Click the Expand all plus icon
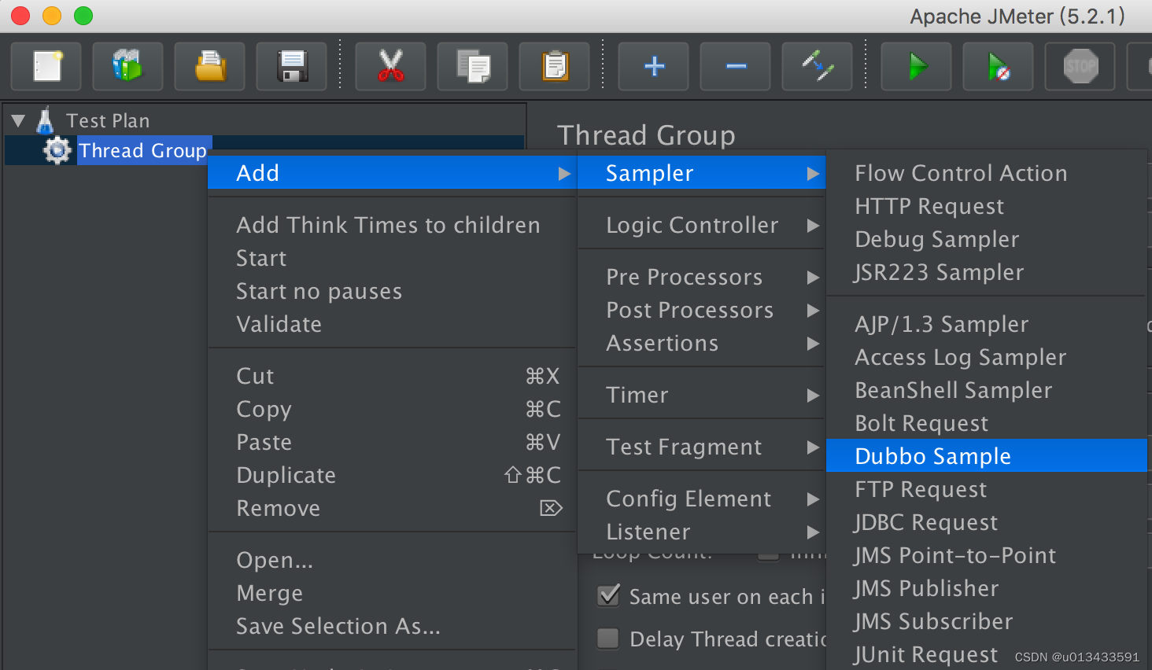The image size is (1152, 670). coord(654,66)
